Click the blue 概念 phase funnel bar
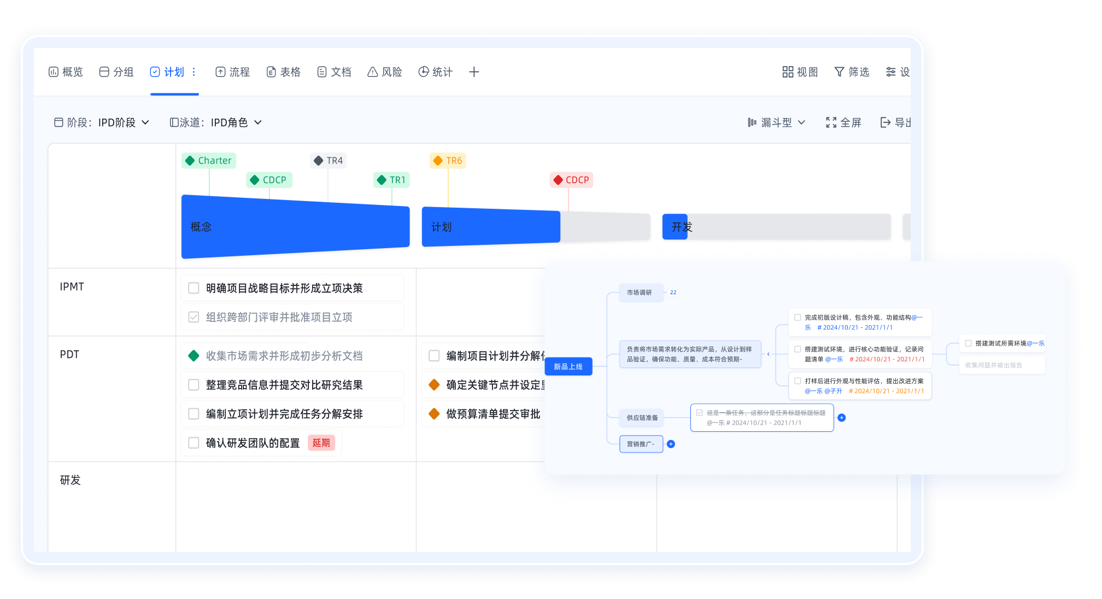The height and width of the screenshot is (599, 1102). pos(295,226)
